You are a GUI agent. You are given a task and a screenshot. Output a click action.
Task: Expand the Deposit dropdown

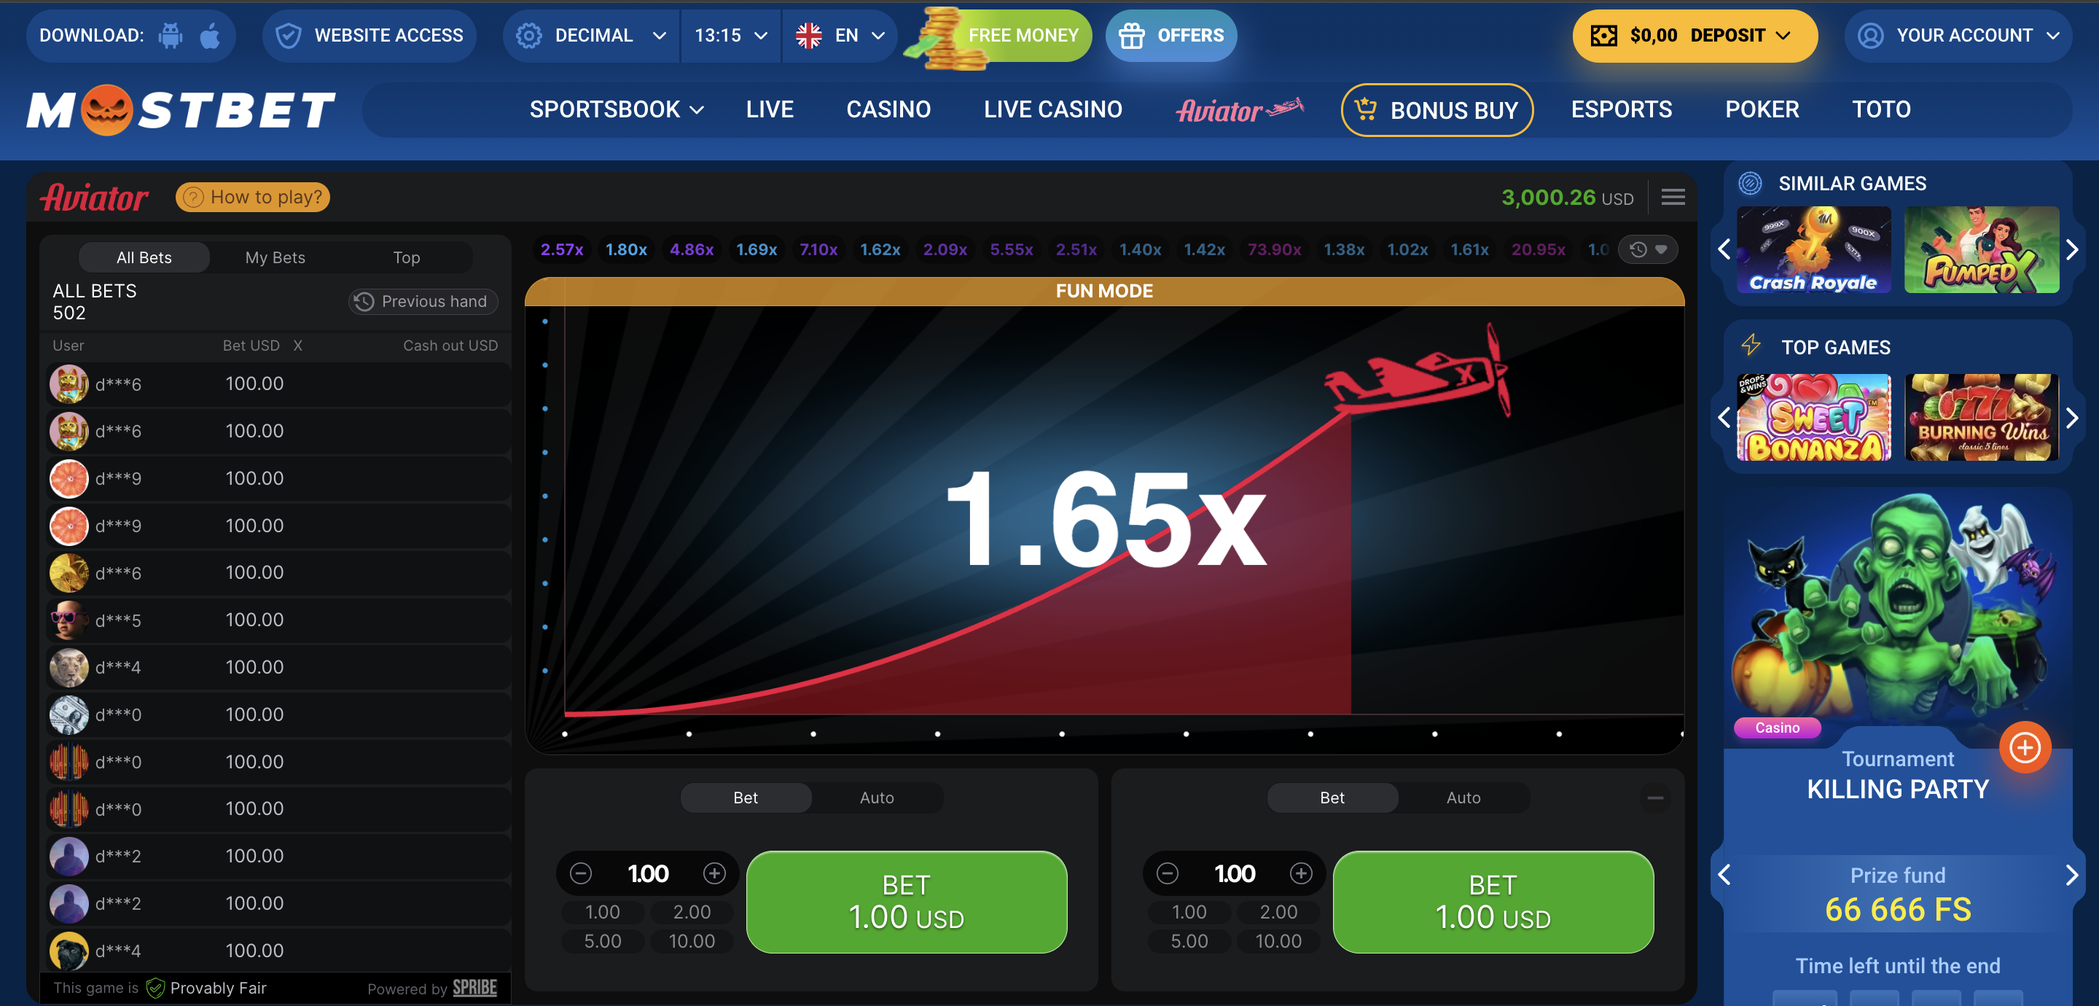1783,35
